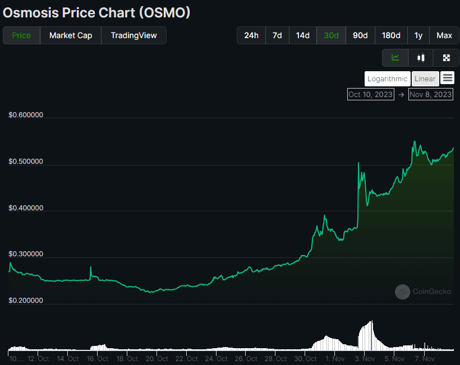Open the TradingView tab
The width and height of the screenshot is (460, 365).
[134, 35]
